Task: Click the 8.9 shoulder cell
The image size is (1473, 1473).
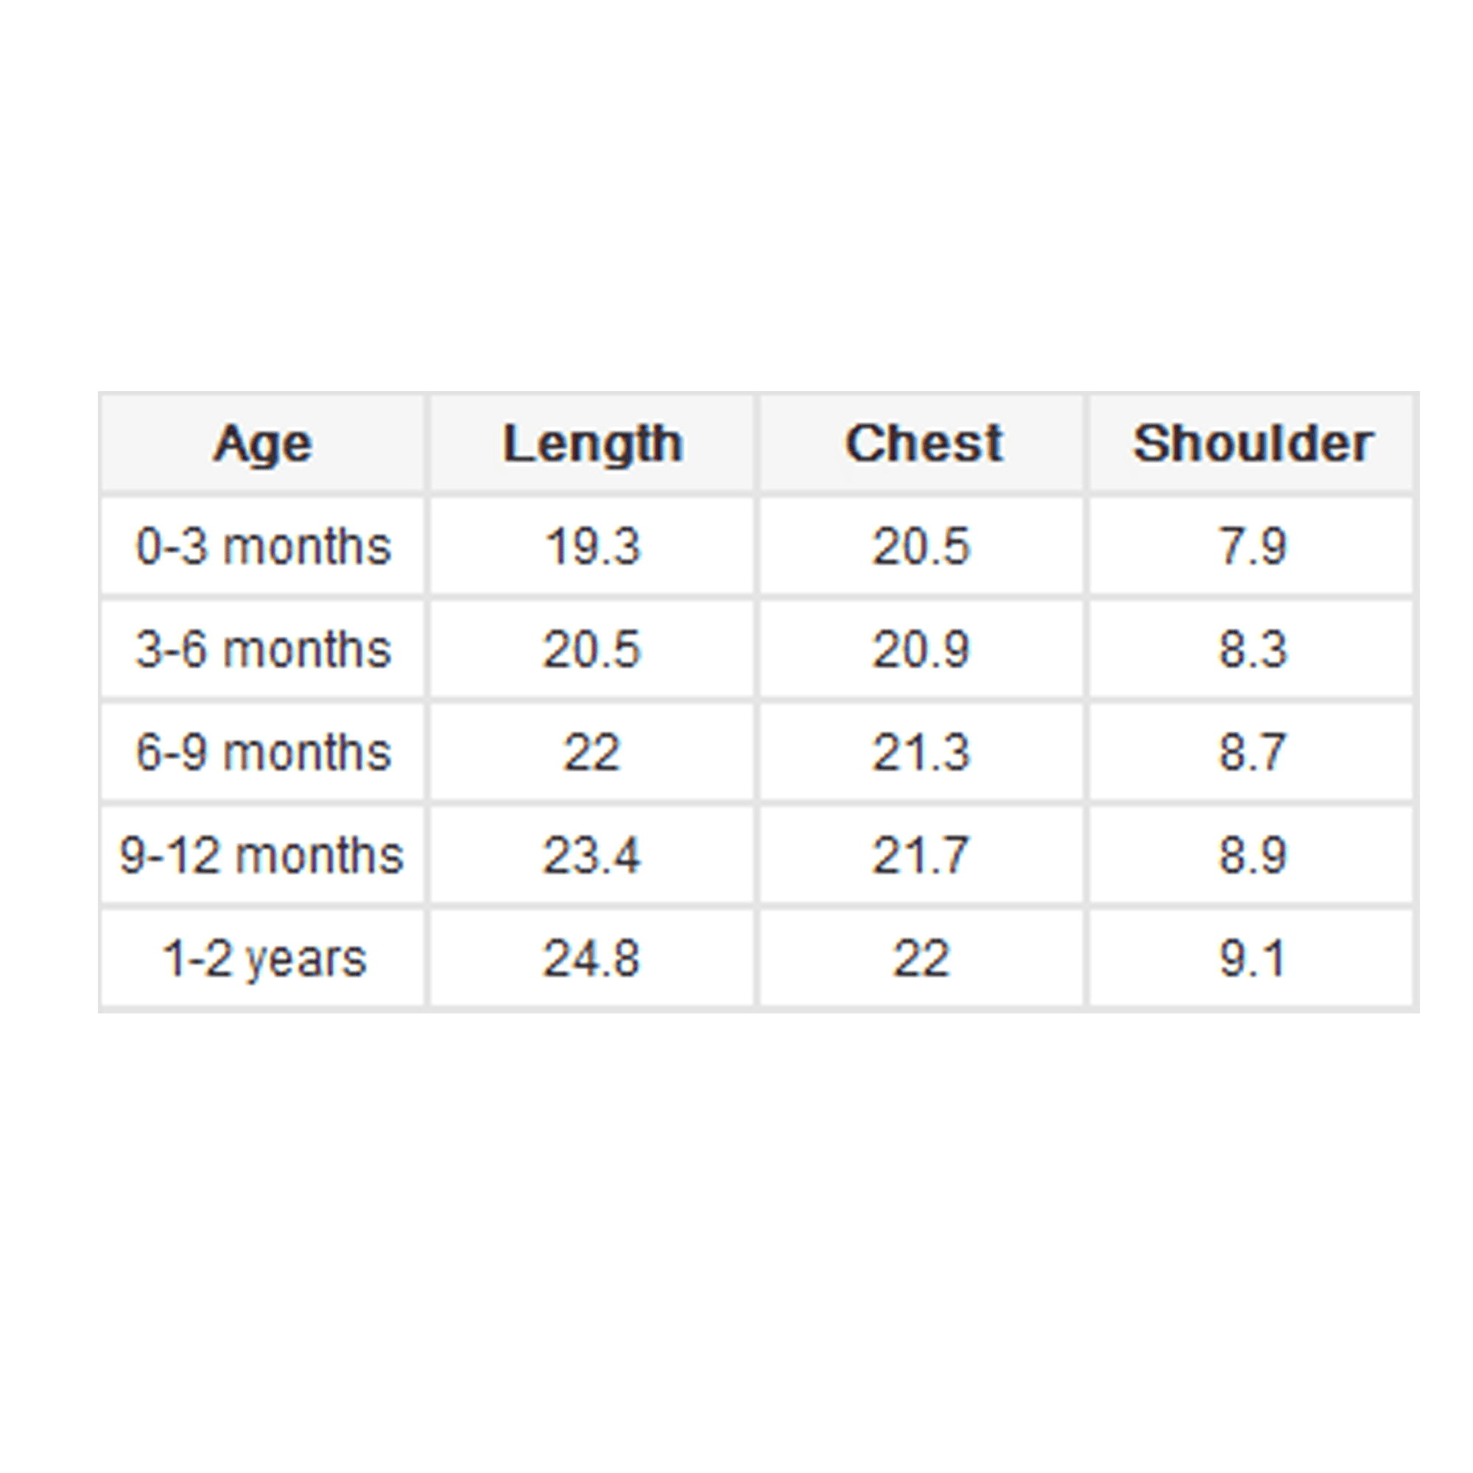Action: (x=1253, y=854)
